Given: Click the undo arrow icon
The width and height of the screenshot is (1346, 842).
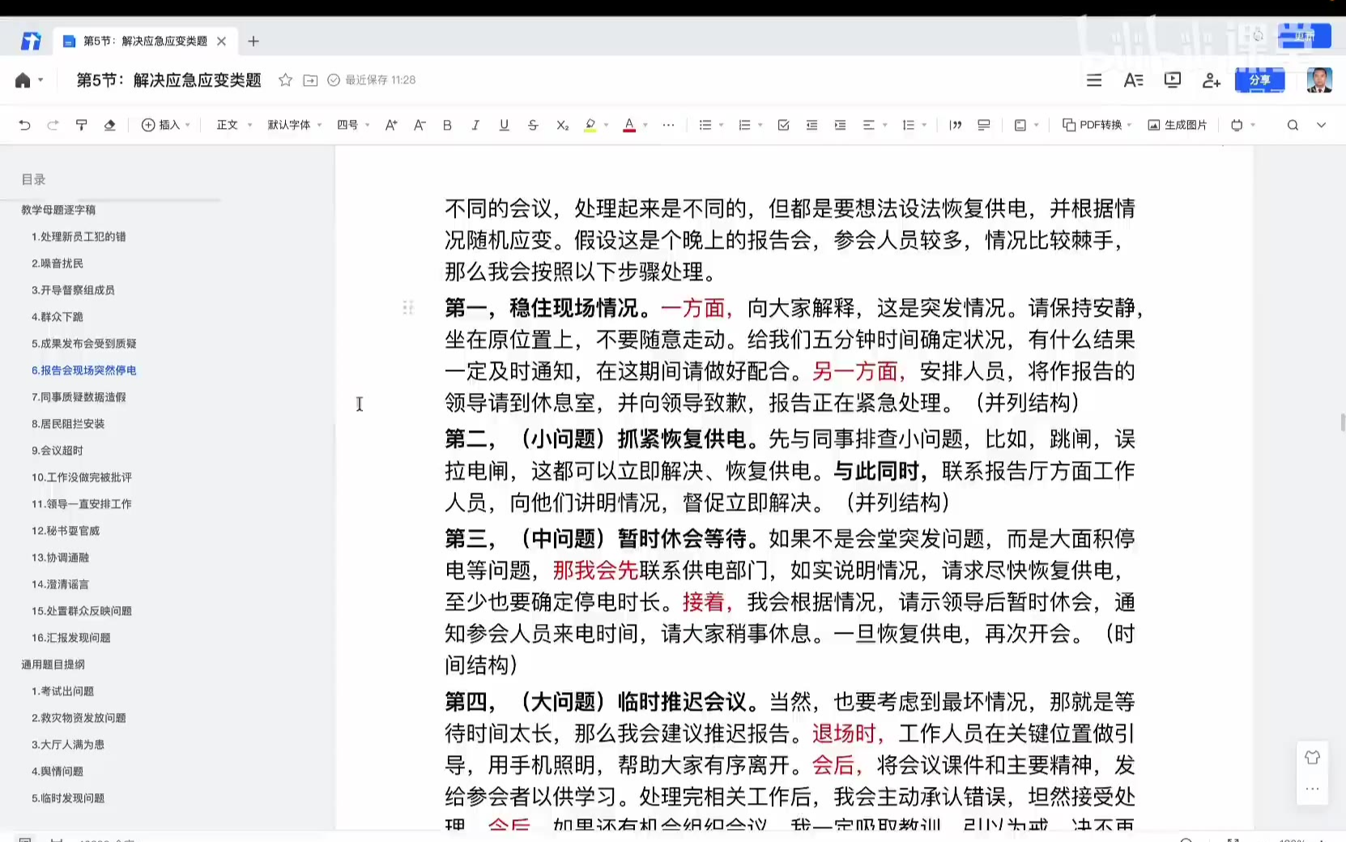Looking at the screenshot, I should point(24,125).
